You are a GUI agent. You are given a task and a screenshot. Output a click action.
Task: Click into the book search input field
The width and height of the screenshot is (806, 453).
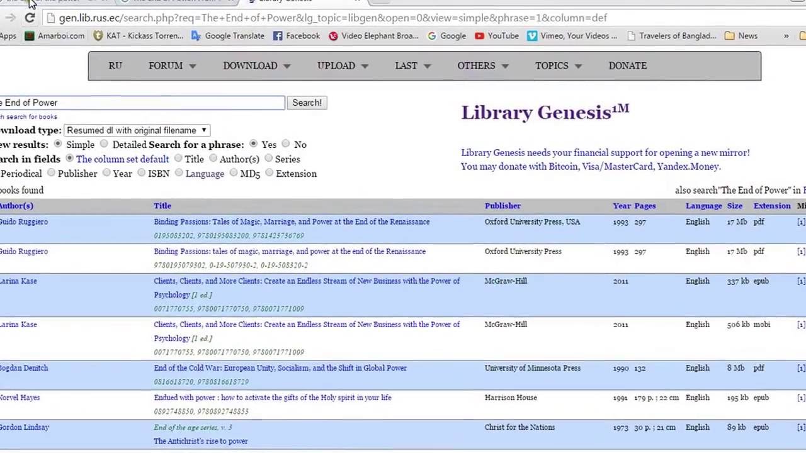[x=142, y=103]
